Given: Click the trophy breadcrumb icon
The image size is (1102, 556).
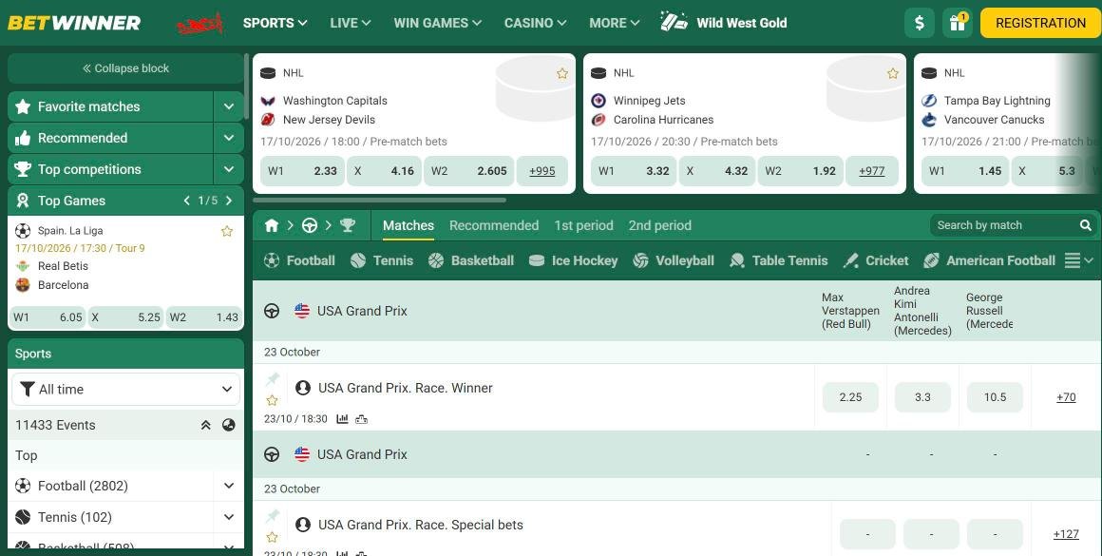Looking at the screenshot, I should pyautogui.click(x=347, y=225).
